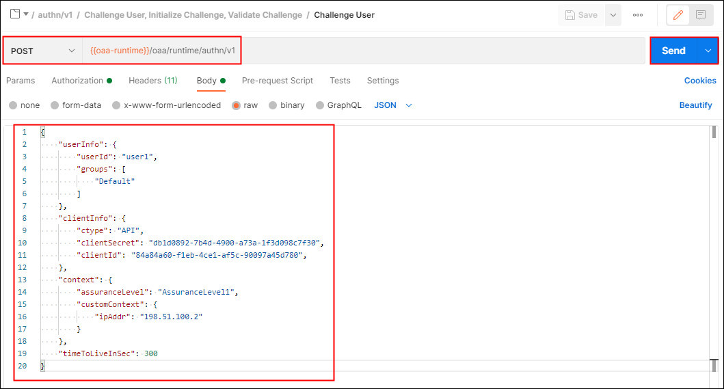Click the "198.51.100.2" ipAddr value
The width and height of the screenshot is (724, 389).
pos(172,317)
